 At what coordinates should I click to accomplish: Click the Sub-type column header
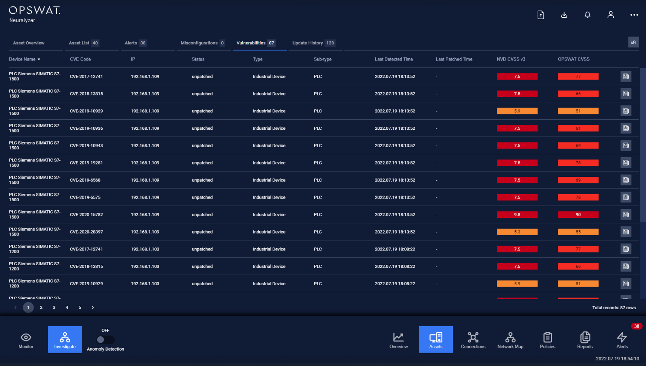[x=323, y=59]
